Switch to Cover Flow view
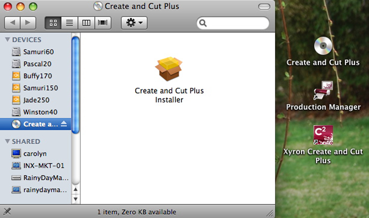Screen dimensions: 369x218 tap(103, 23)
